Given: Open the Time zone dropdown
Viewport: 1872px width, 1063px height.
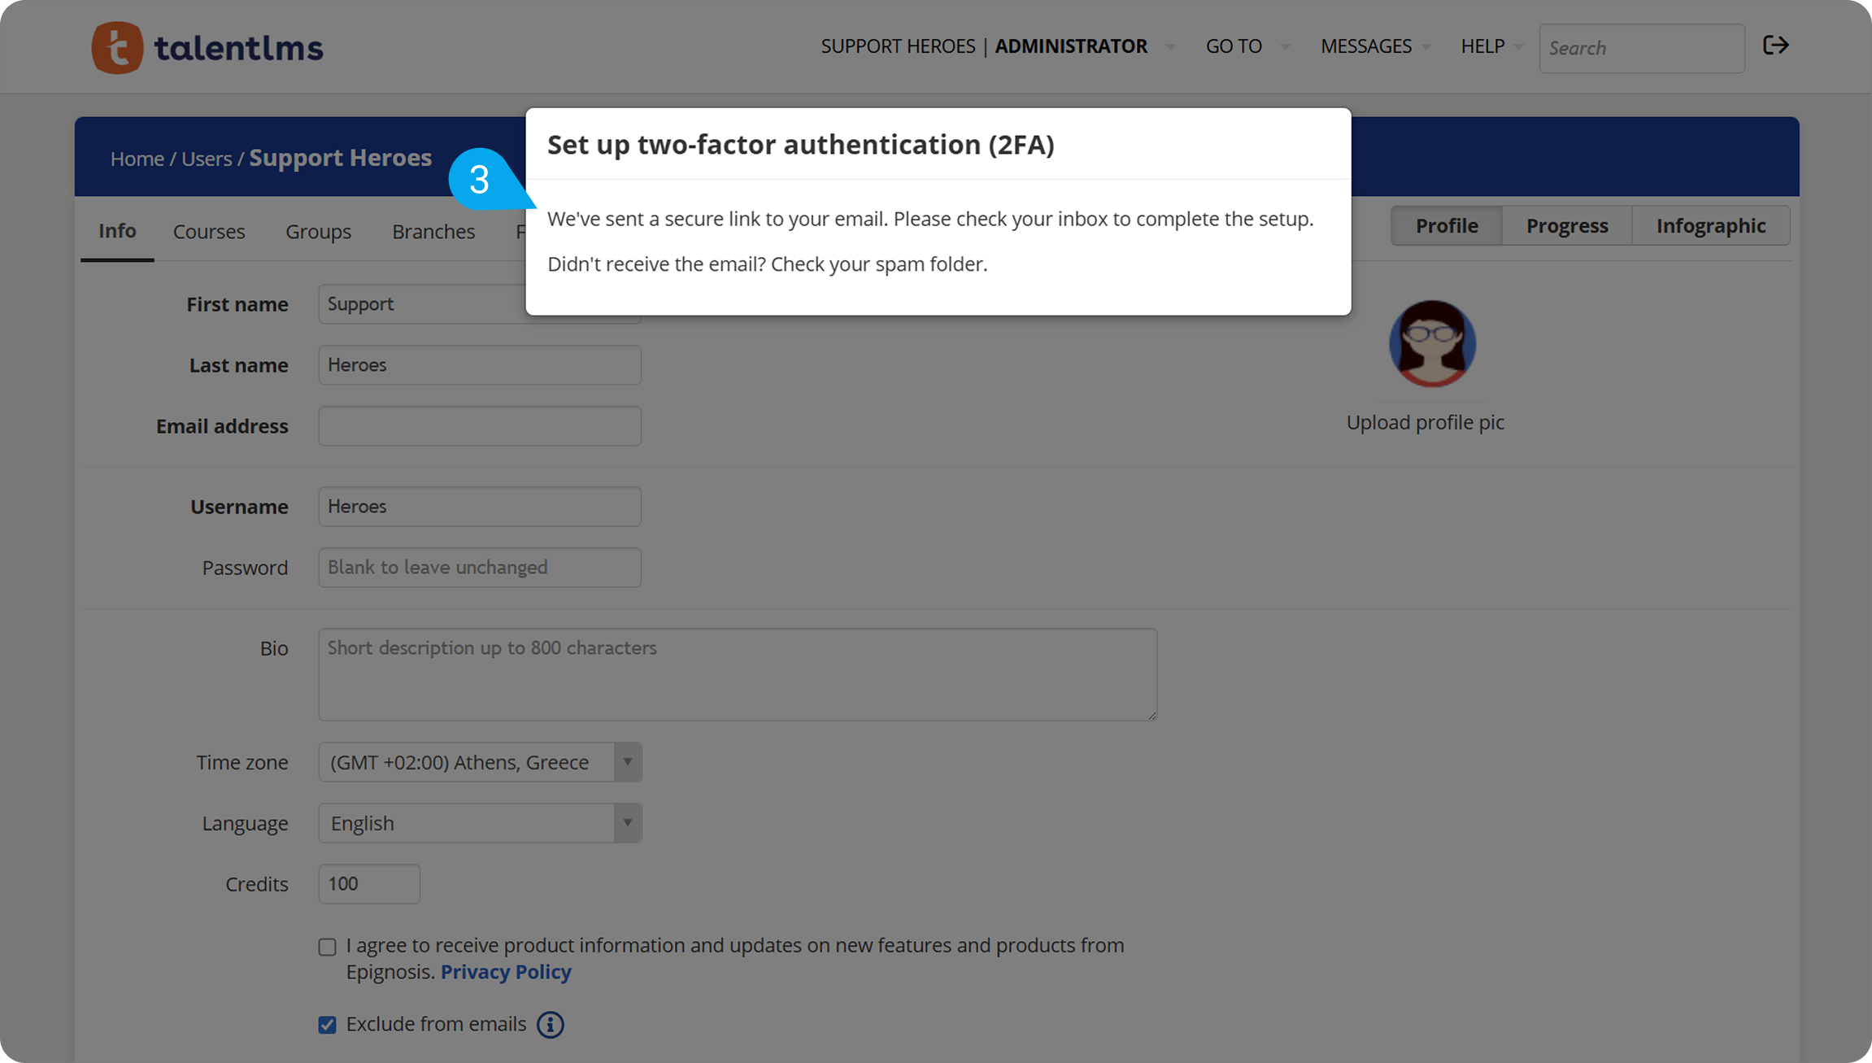Looking at the screenshot, I should (x=627, y=762).
